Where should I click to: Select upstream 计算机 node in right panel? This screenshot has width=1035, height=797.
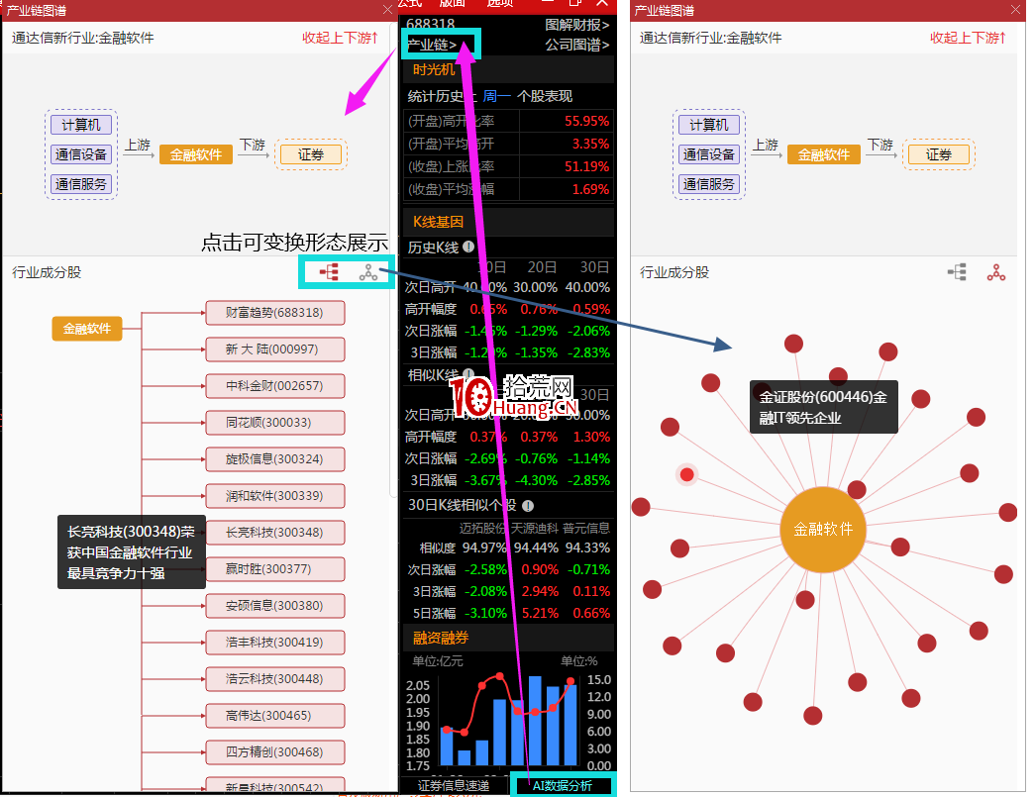point(709,125)
